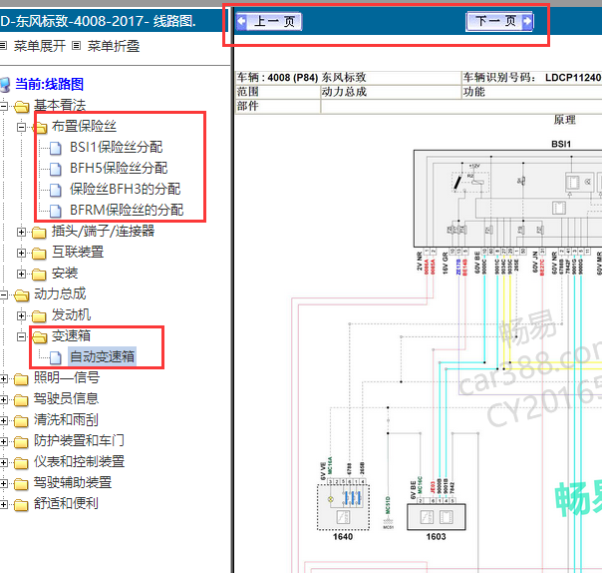This screenshot has width=602, height=573.
Task: Click the 驾驶员信息 folder icon
Action: click(21, 400)
